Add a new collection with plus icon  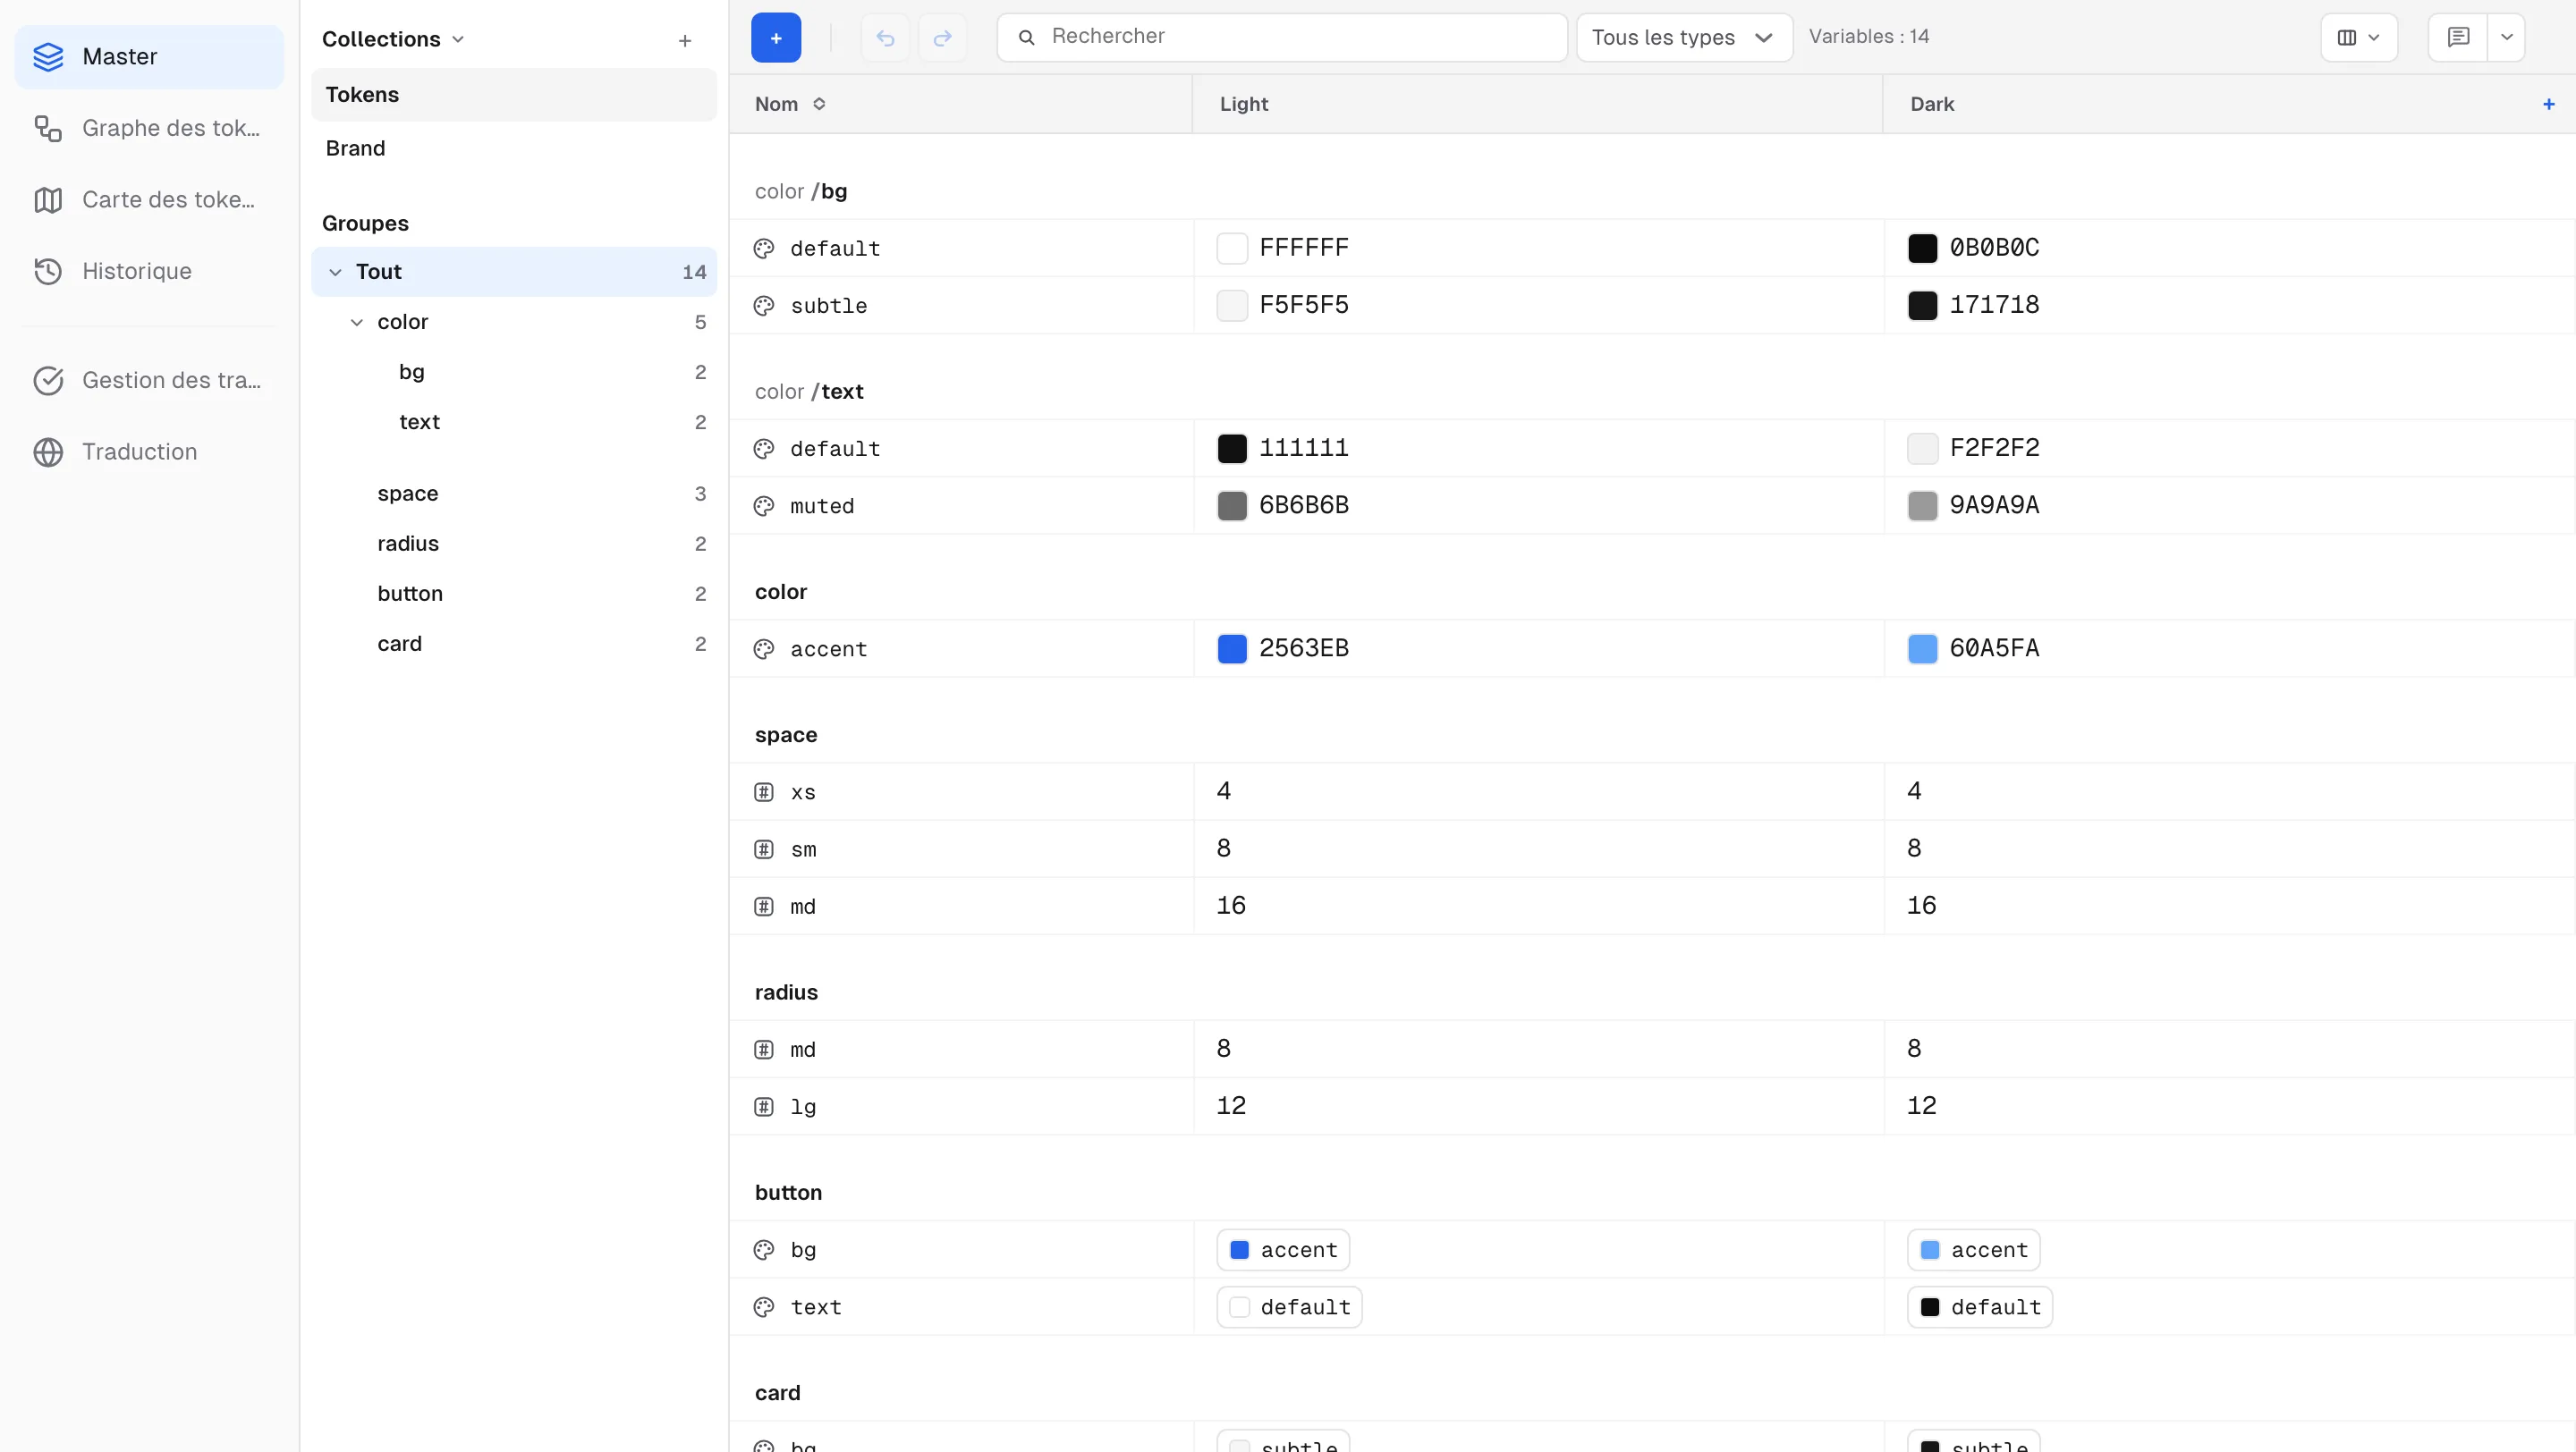685,41
